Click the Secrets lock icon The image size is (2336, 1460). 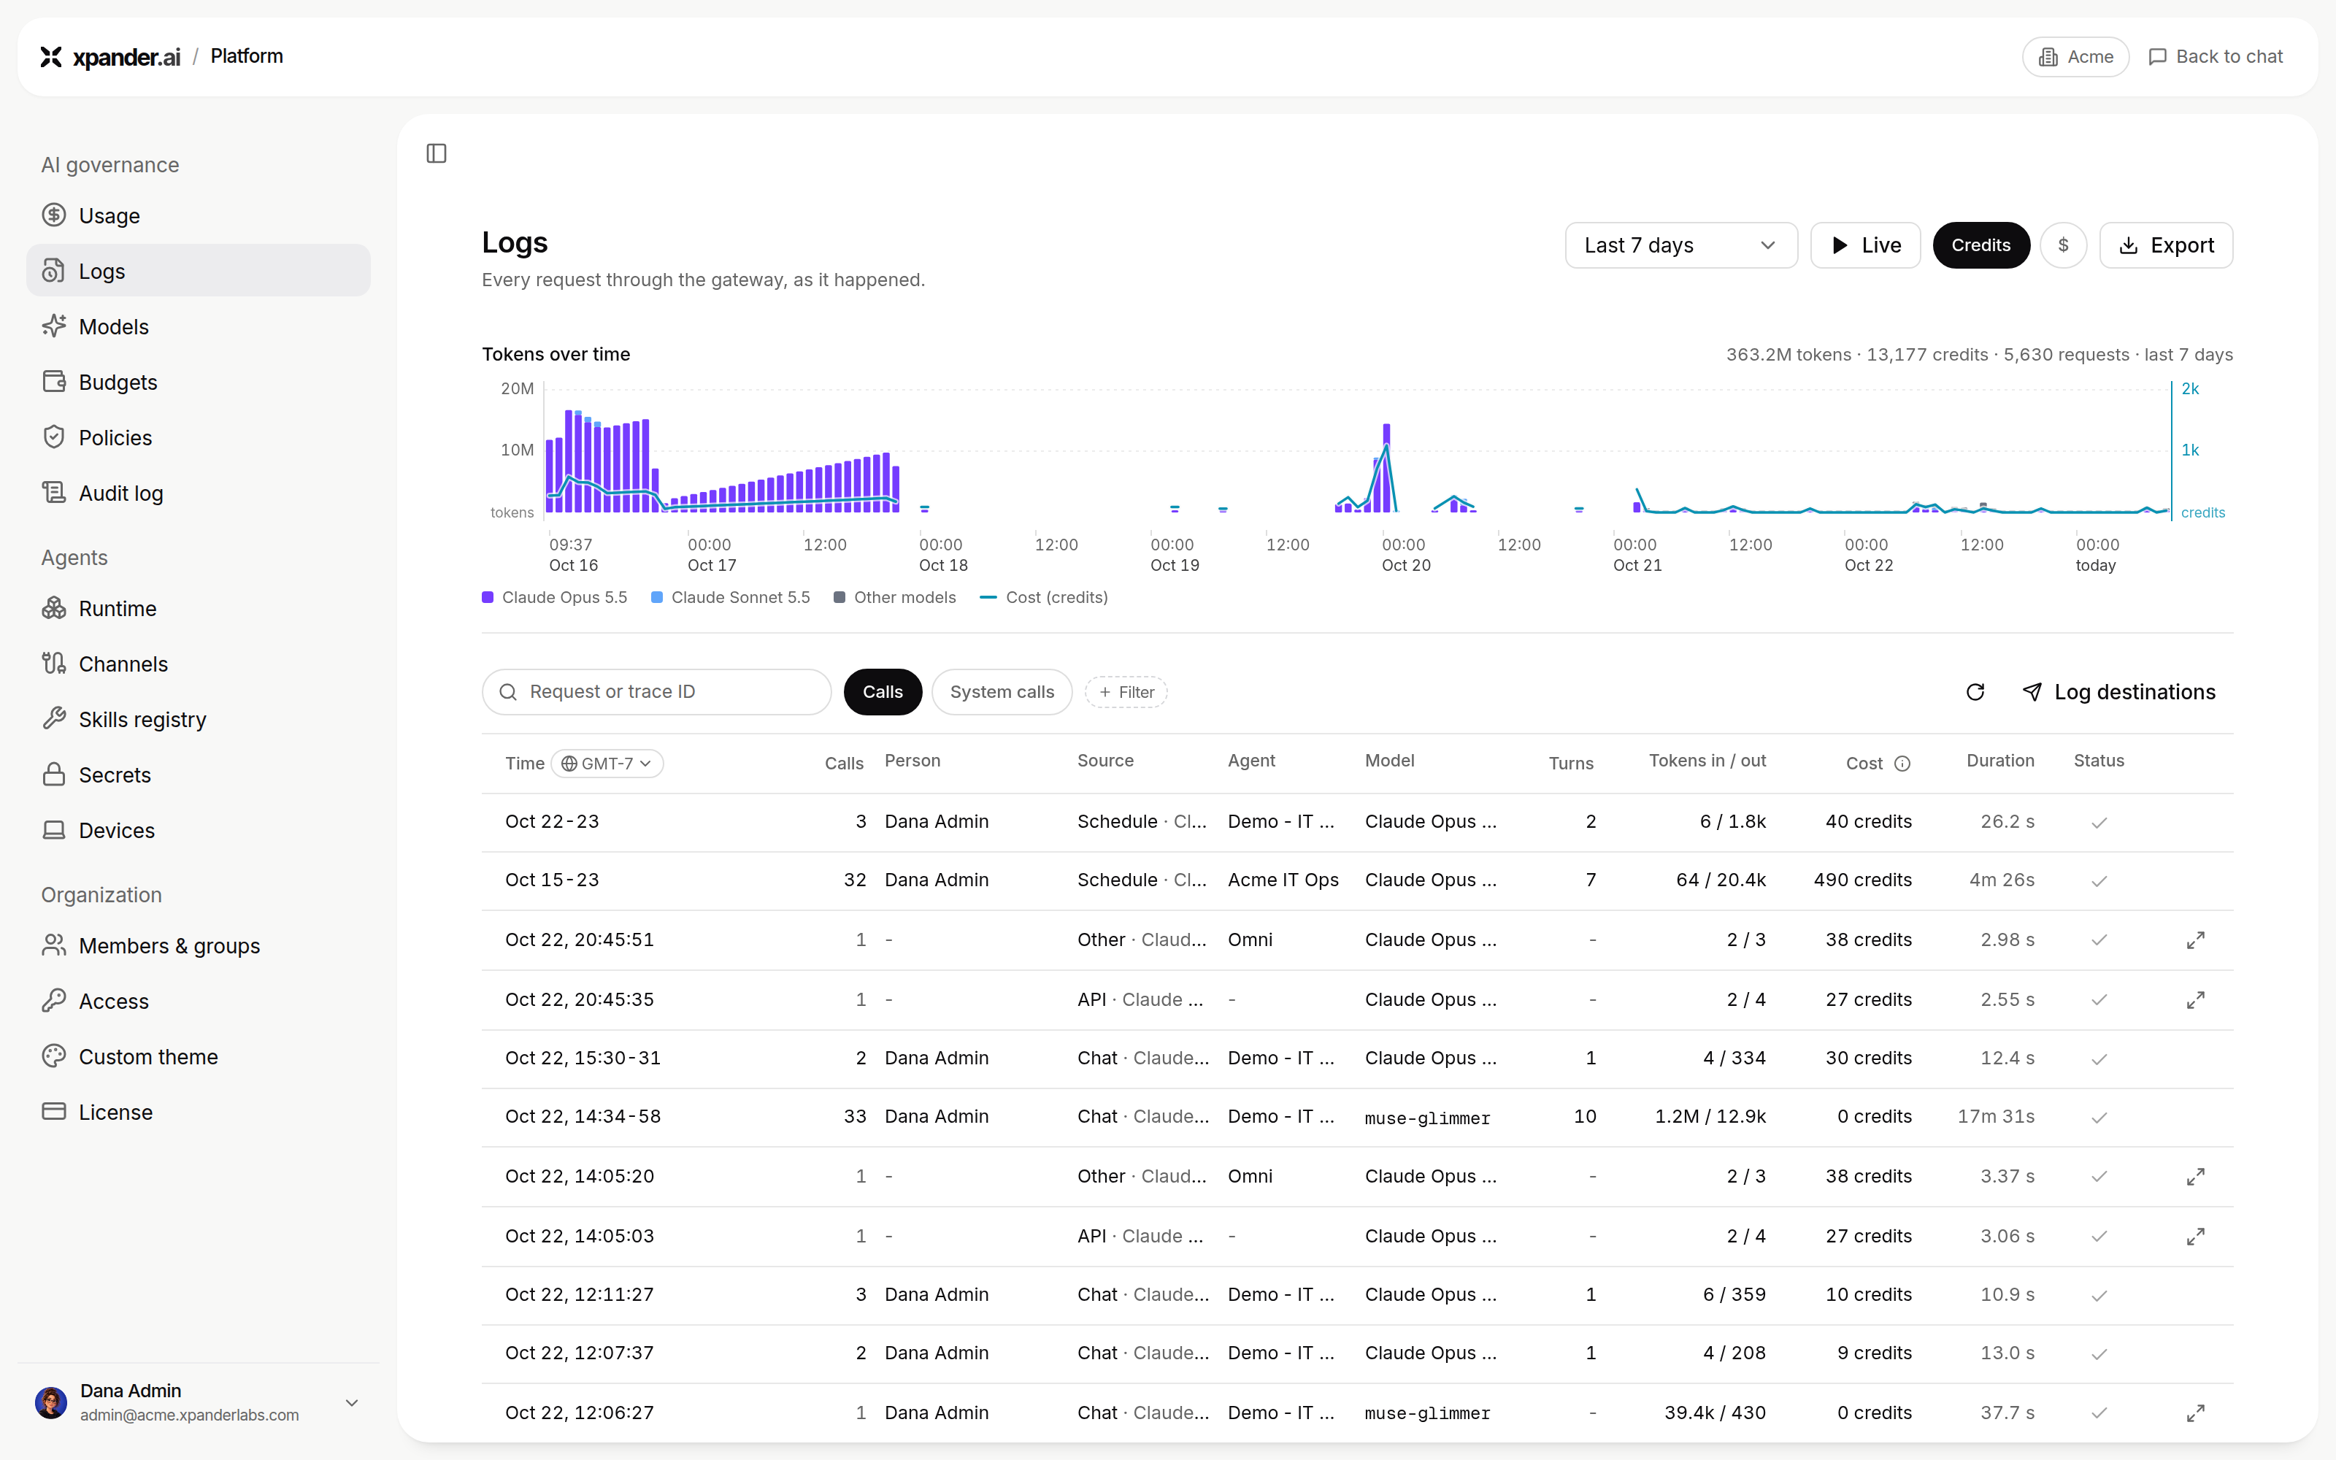click(x=54, y=775)
